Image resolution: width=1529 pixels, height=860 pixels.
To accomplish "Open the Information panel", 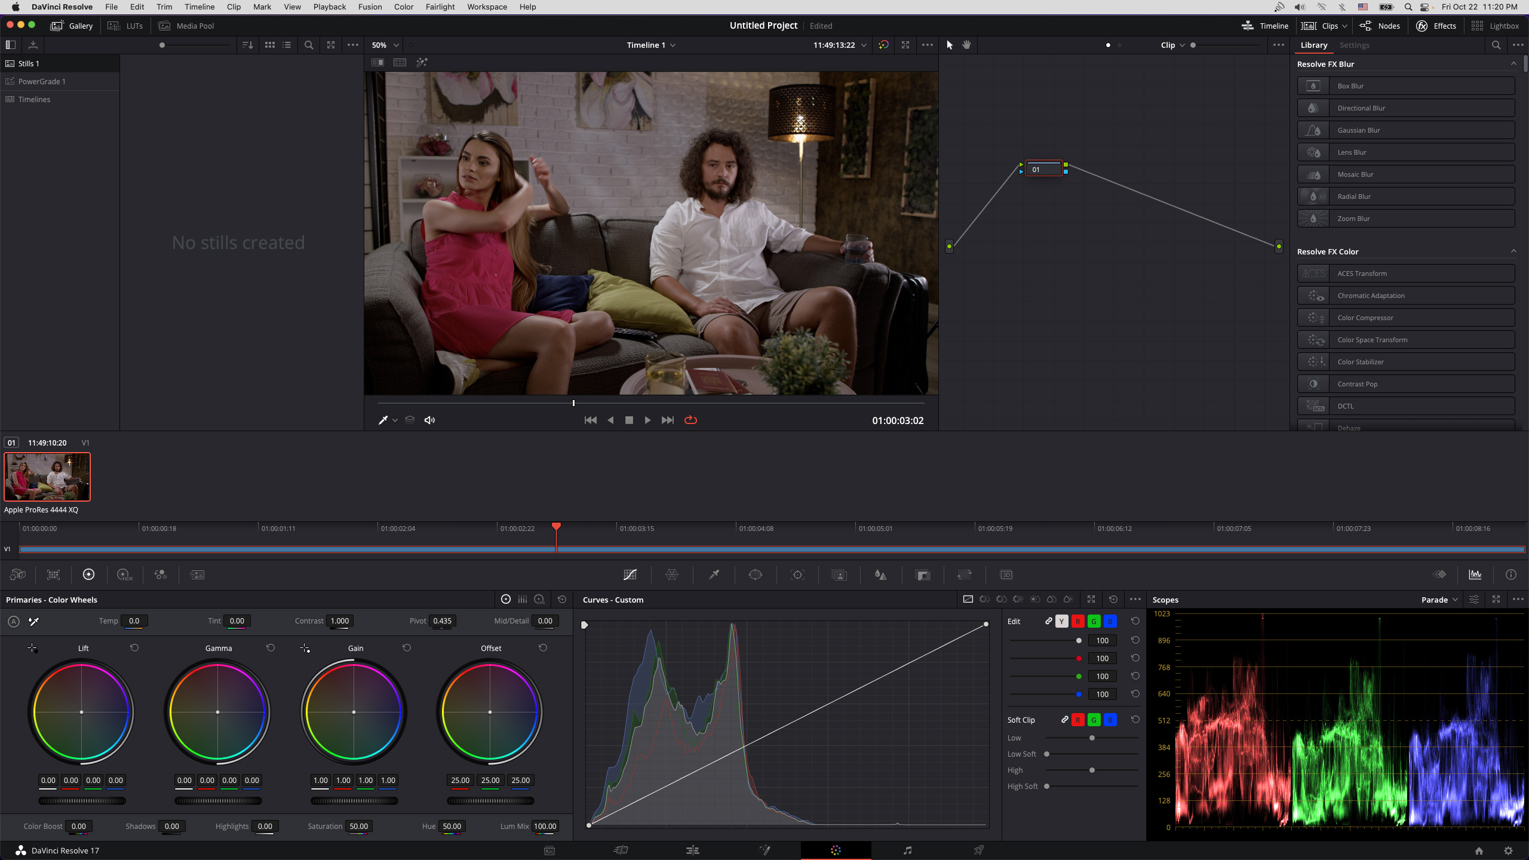I will pos(1511,575).
